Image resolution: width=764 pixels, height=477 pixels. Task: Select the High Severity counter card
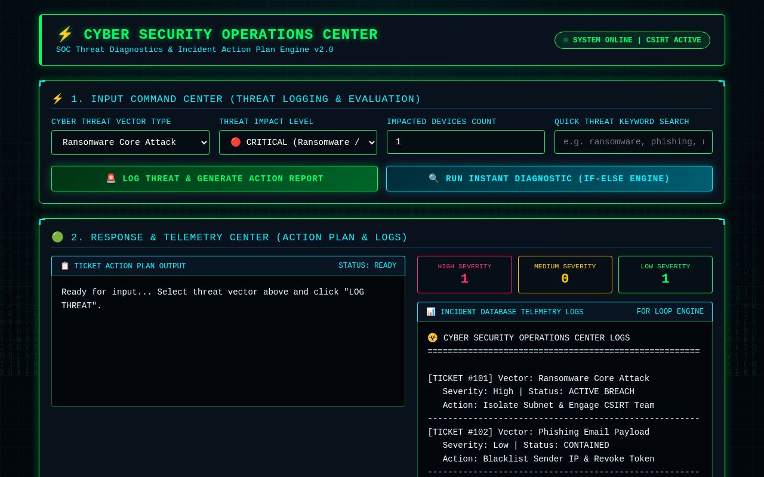pyautogui.click(x=464, y=274)
